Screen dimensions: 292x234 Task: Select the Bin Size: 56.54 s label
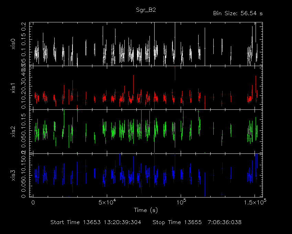click(x=238, y=13)
